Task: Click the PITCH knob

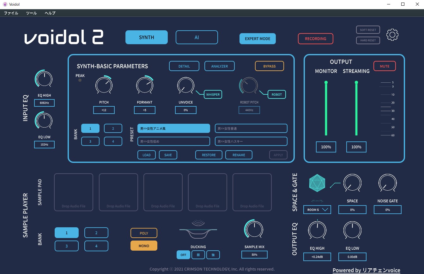Action: click(x=104, y=85)
